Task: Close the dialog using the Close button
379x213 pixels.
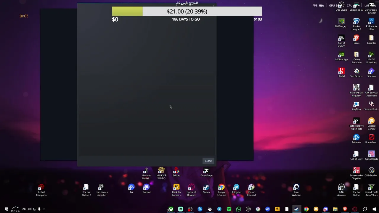Action: [208, 161]
